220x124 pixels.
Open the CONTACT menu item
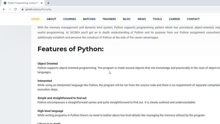193,19
